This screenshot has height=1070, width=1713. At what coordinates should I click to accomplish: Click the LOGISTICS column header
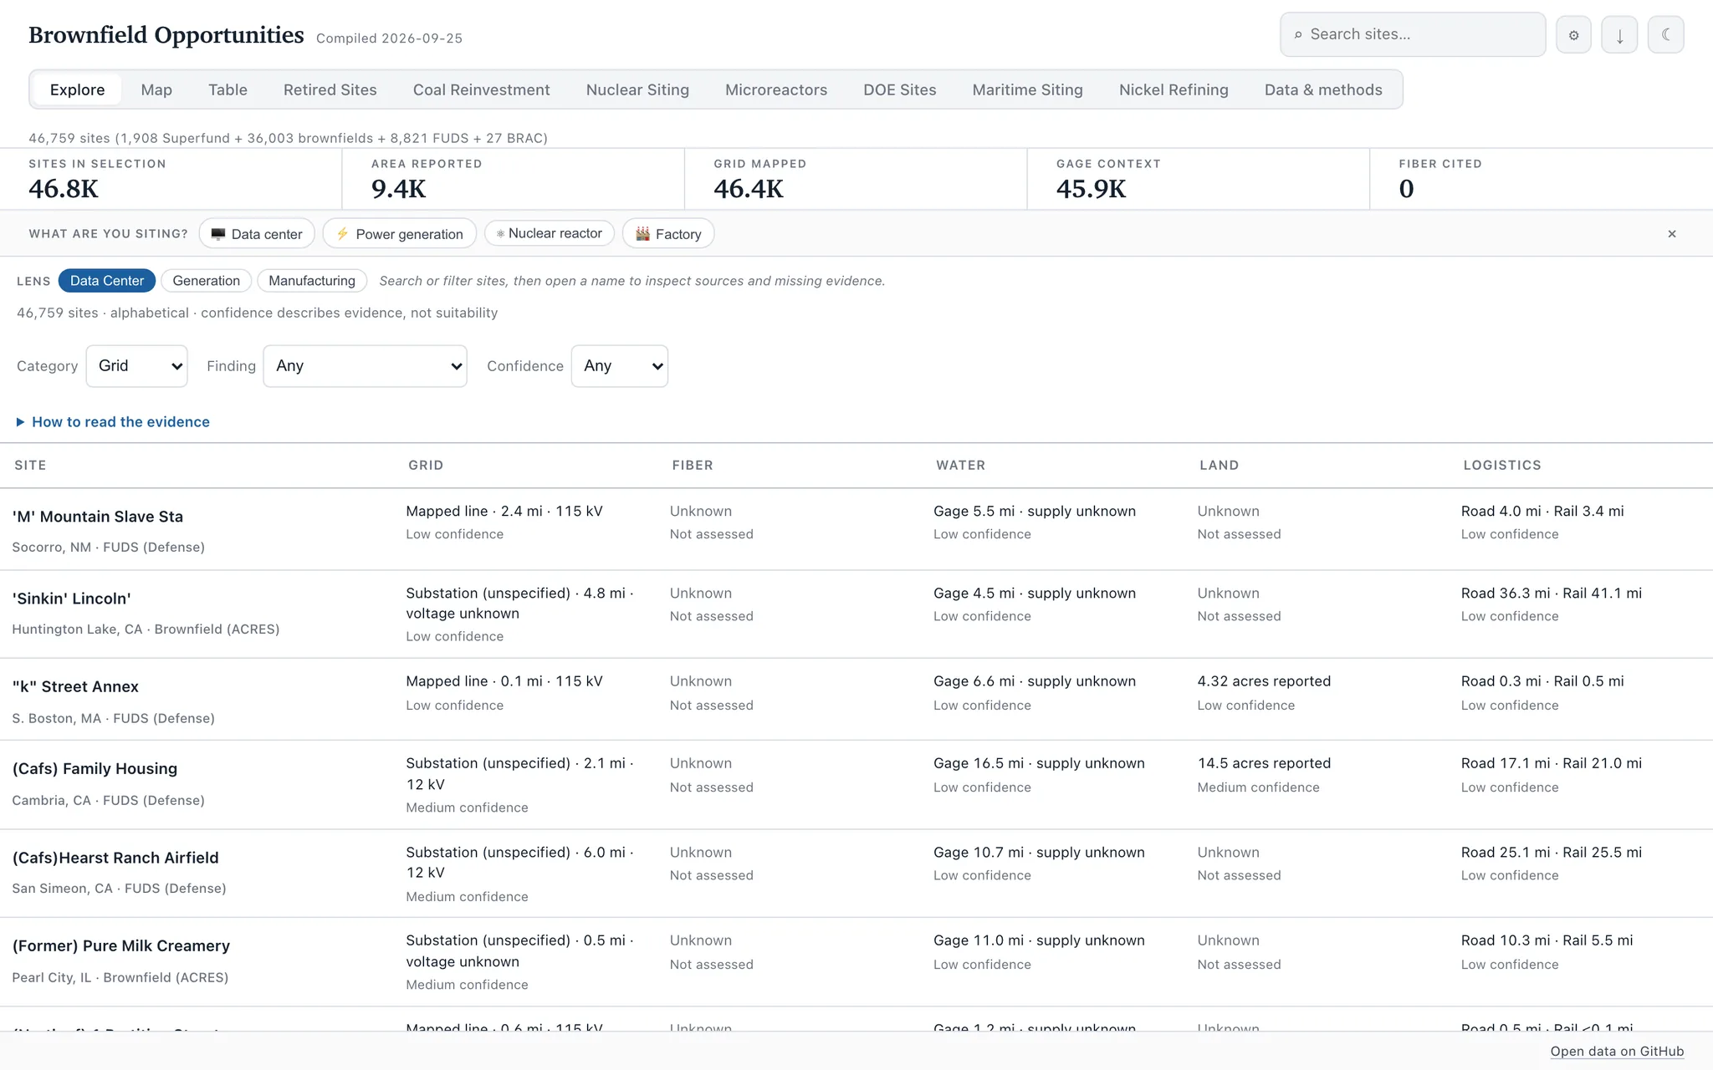coord(1502,466)
